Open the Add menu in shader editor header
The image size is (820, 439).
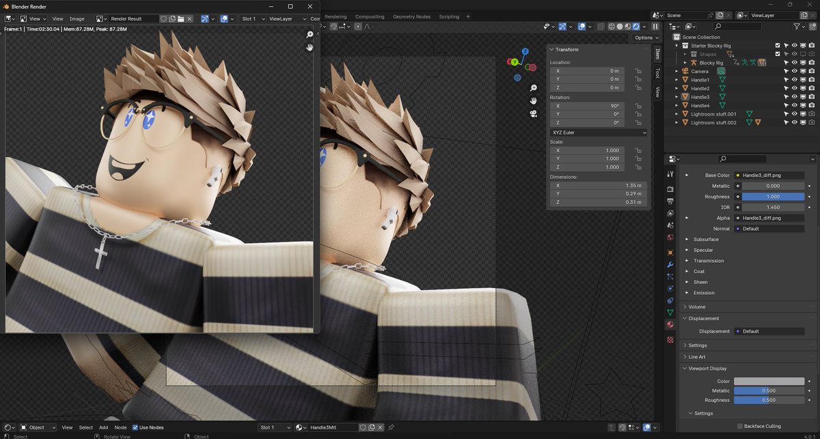pos(103,427)
